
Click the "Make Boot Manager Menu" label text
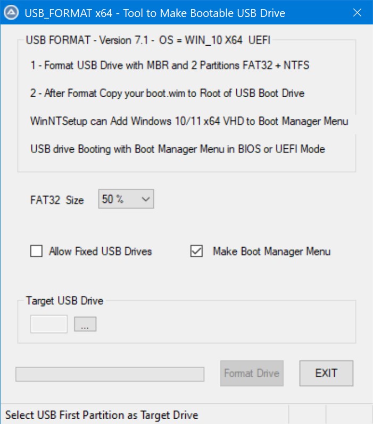pos(271,251)
